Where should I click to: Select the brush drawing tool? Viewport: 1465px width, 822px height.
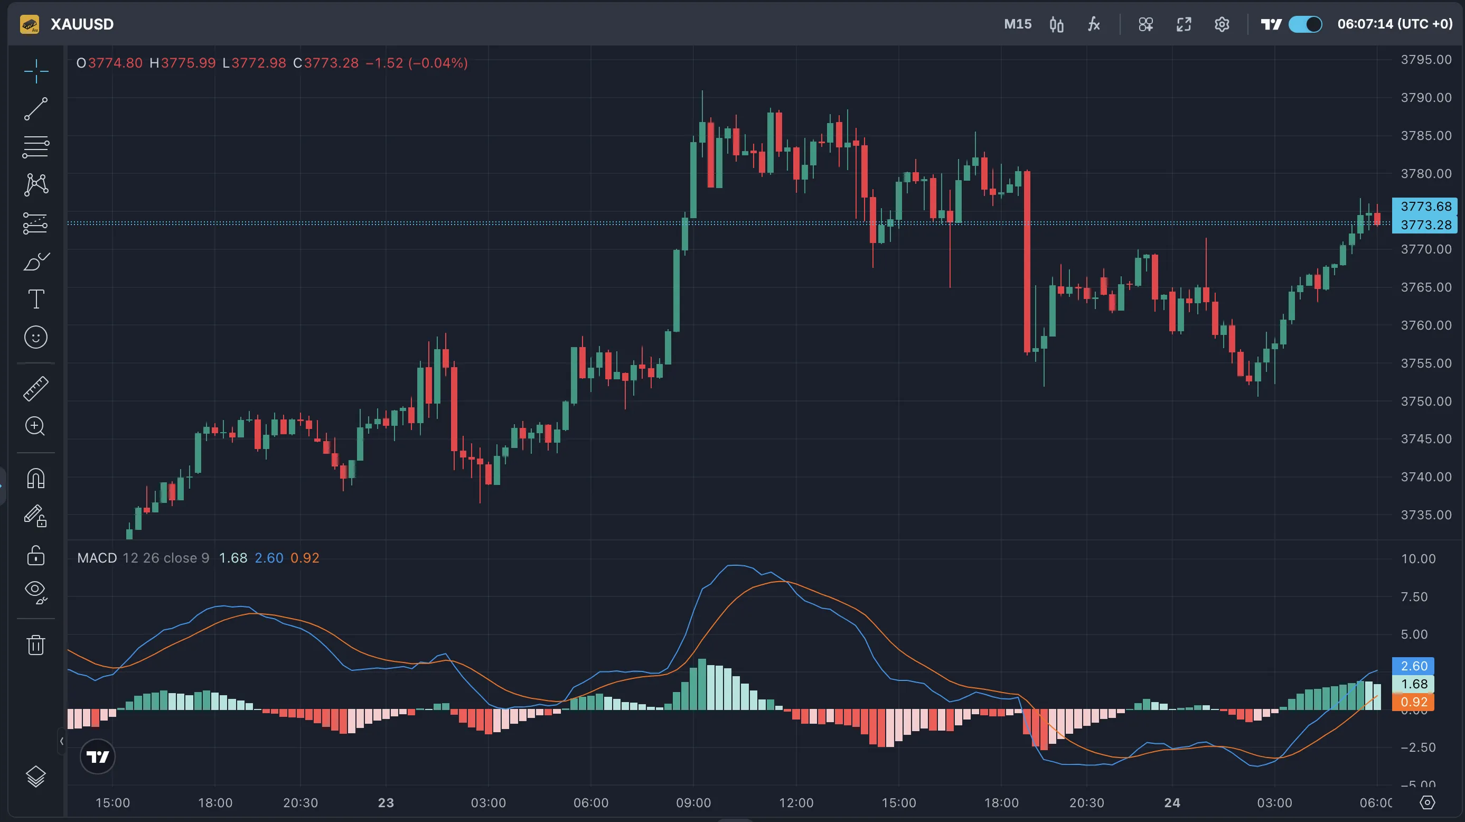pyautogui.click(x=36, y=261)
